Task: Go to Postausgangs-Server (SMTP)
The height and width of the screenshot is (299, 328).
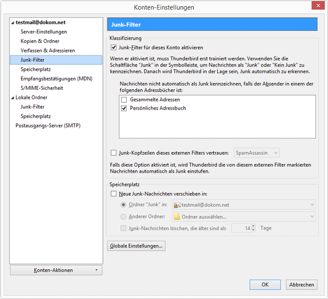Action: coord(48,125)
